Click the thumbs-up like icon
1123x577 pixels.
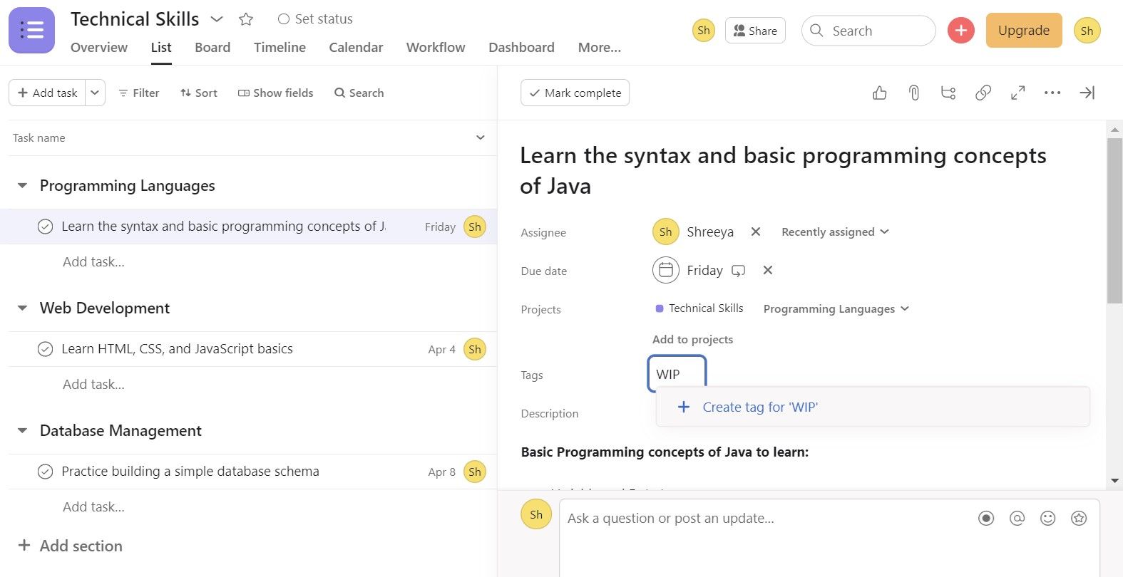point(879,93)
